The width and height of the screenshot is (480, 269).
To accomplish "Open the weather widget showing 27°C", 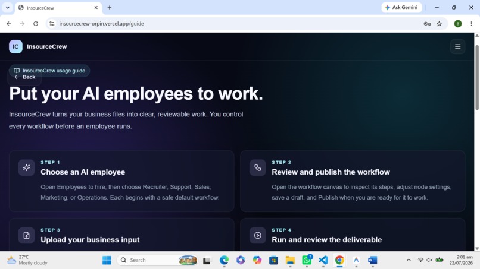I will [x=27, y=260].
